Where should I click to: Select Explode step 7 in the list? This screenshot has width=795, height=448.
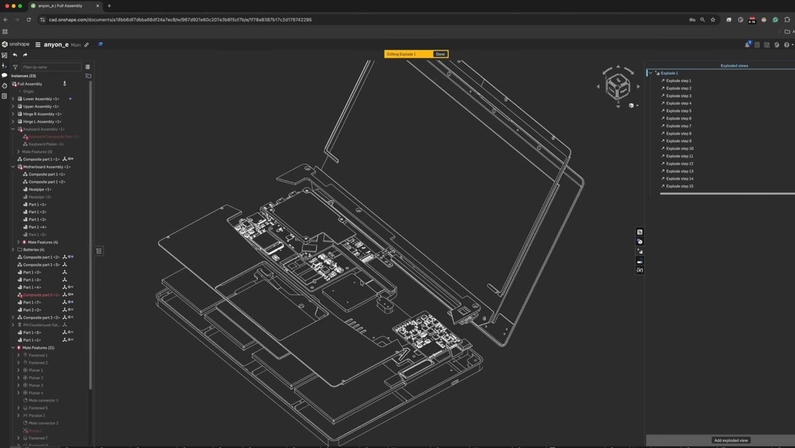click(x=678, y=126)
